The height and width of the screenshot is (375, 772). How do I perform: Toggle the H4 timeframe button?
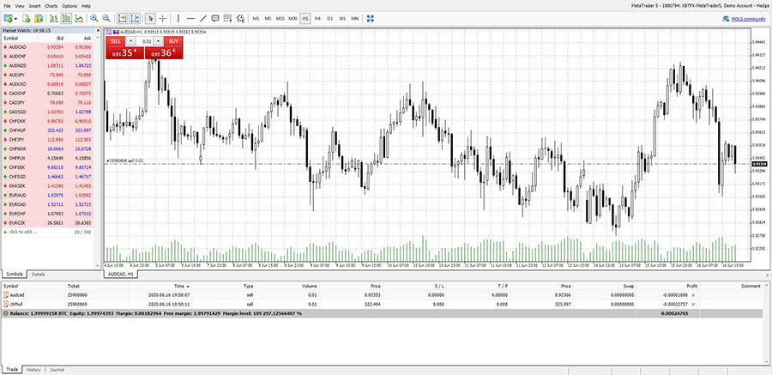click(317, 18)
